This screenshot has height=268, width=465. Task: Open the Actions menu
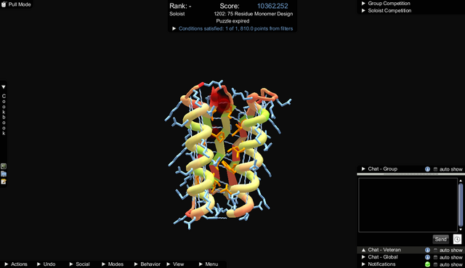(x=16, y=264)
